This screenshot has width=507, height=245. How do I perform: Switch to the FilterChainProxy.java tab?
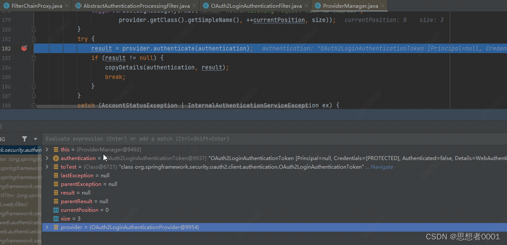(x=37, y=6)
